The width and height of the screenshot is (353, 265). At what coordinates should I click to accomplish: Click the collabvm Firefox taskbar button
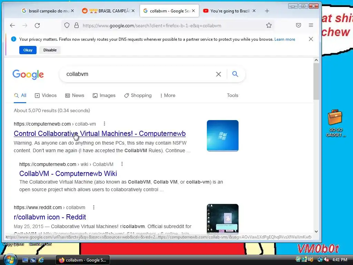[83, 260]
